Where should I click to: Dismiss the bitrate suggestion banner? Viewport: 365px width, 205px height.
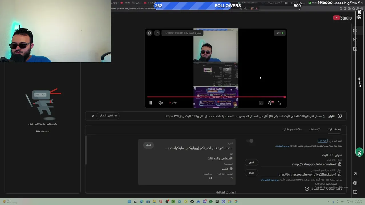pos(93,116)
